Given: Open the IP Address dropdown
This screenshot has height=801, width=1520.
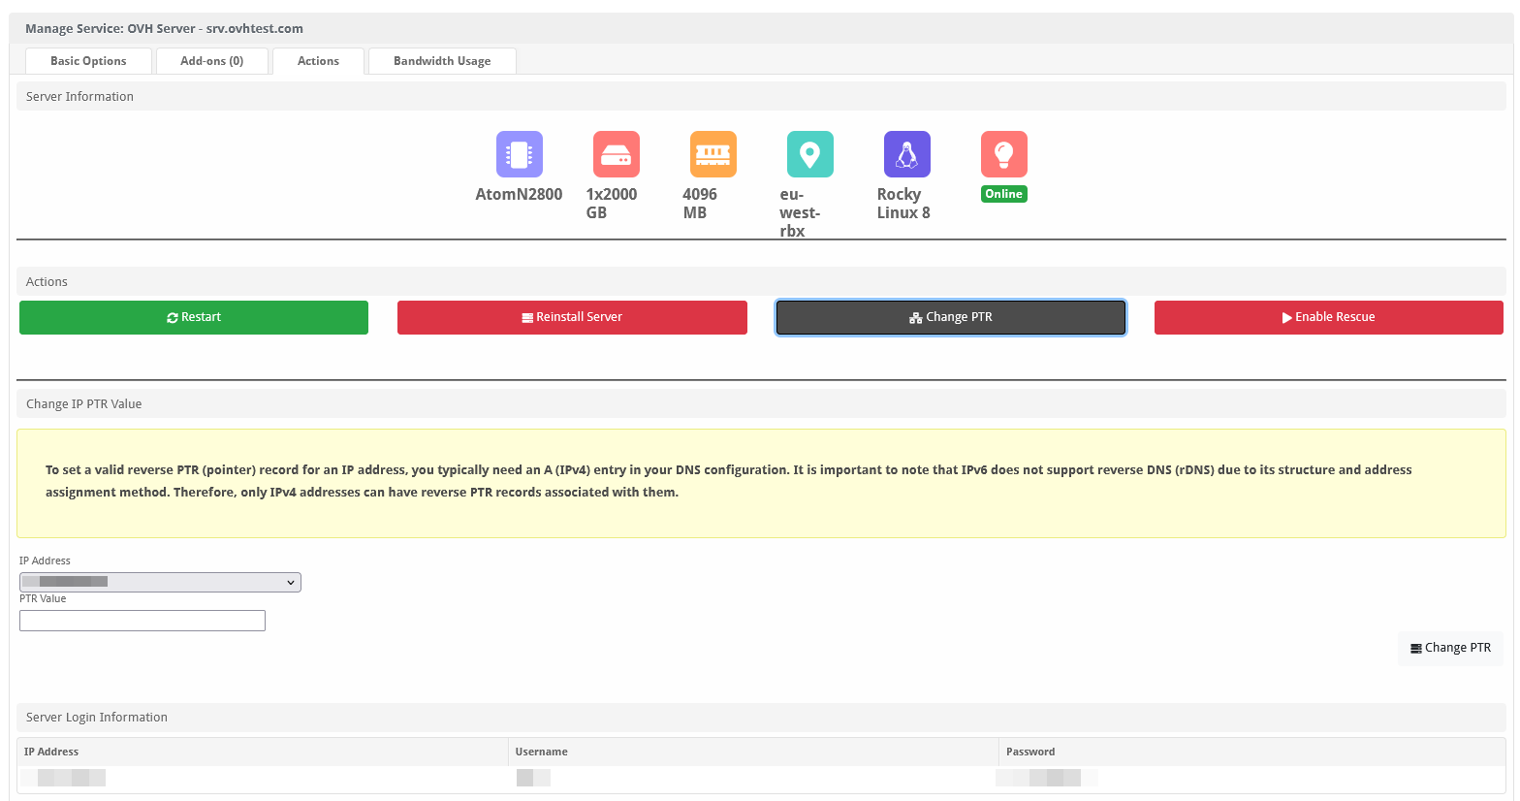Looking at the screenshot, I should [160, 582].
